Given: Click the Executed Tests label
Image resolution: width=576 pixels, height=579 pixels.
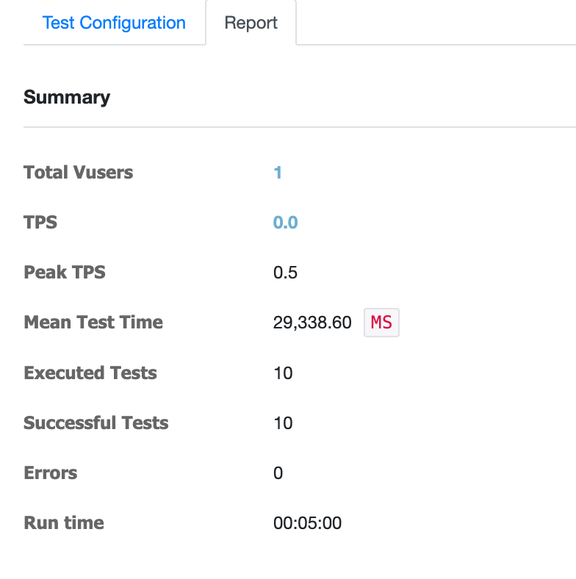Looking at the screenshot, I should pyautogui.click(x=90, y=373).
